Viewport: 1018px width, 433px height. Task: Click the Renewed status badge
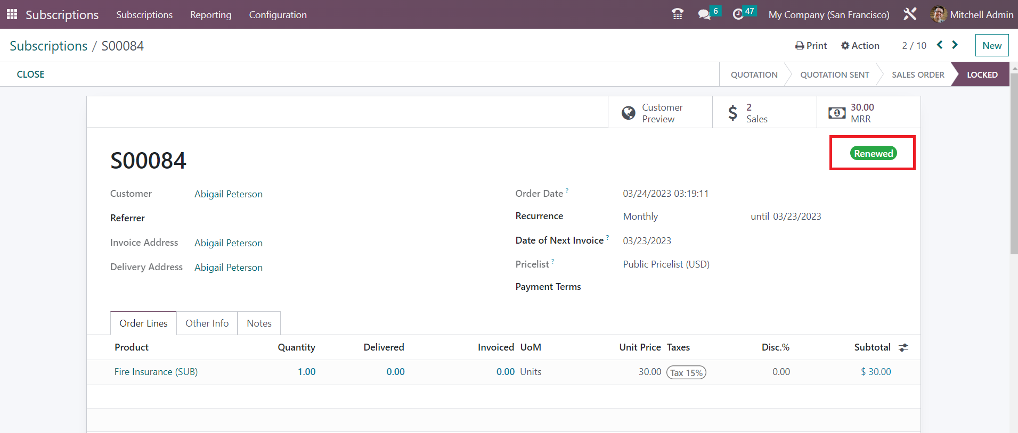tap(874, 153)
